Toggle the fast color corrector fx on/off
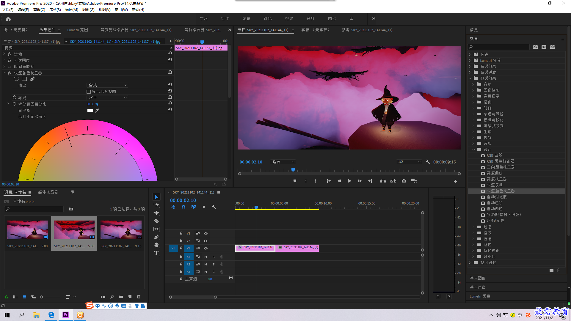The height and width of the screenshot is (321, 571). tap(10, 73)
